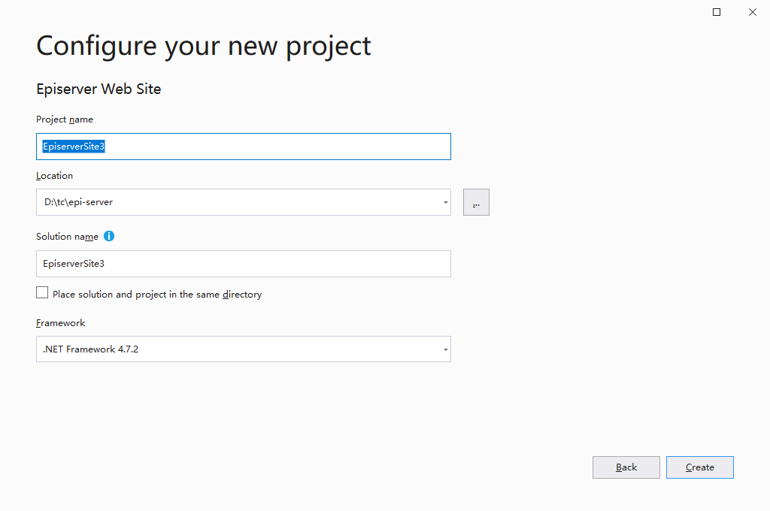Viewport: 770px width, 511px height.
Task: Close the new project dialog
Action: pos(752,12)
